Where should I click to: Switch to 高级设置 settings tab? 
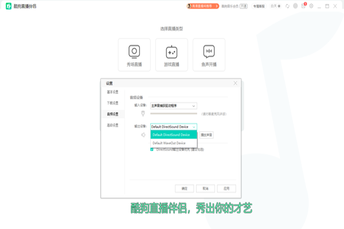pos(113,124)
